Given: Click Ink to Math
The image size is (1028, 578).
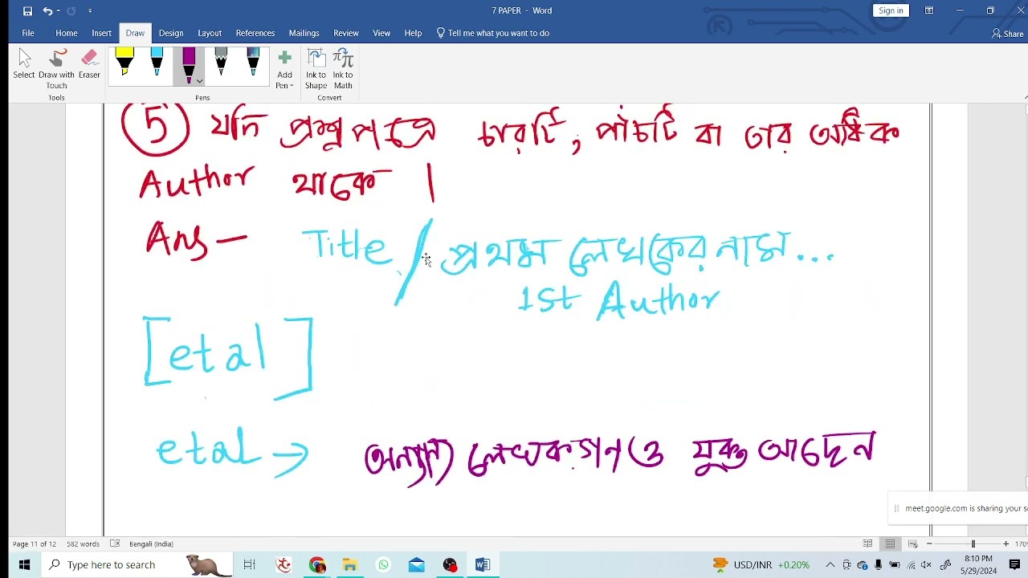Looking at the screenshot, I should 343,69.
